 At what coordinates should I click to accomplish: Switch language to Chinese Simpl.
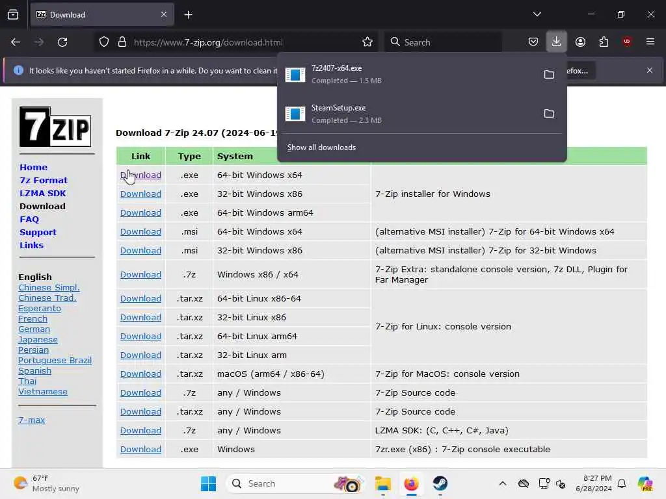click(x=49, y=288)
